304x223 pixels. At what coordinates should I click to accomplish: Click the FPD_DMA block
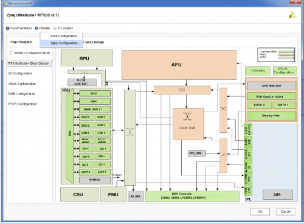[x=197, y=153]
